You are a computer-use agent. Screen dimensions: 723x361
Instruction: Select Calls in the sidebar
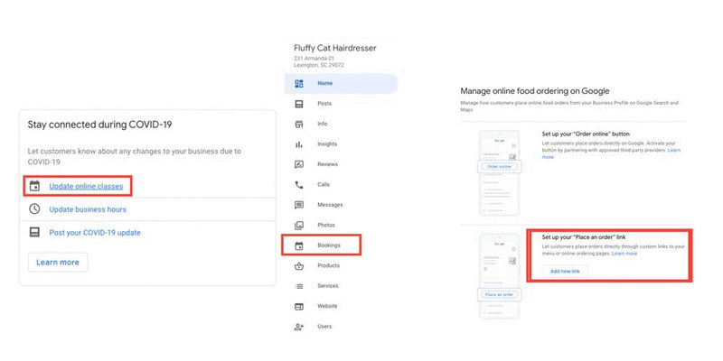[324, 185]
